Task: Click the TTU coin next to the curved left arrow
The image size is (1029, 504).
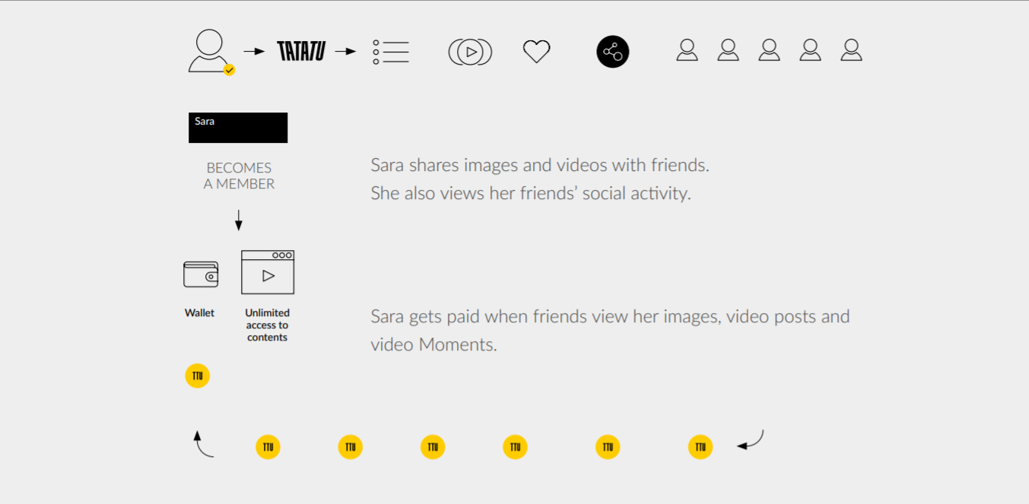Action: 700,447
